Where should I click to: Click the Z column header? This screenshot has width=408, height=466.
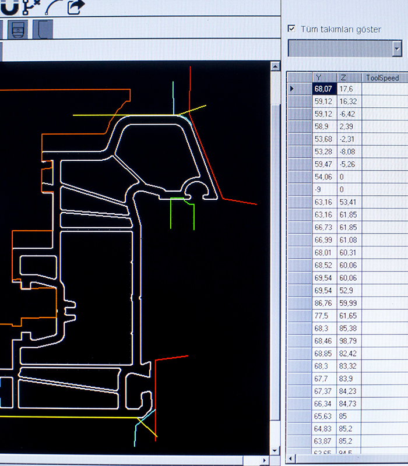click(349, 77)
